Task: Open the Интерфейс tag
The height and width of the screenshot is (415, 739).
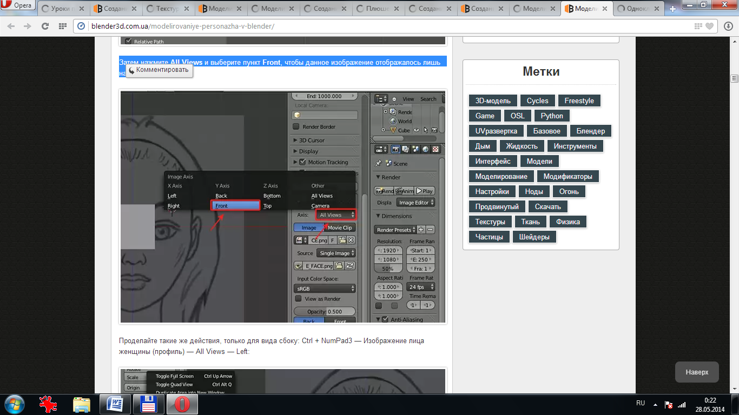Action: click(x=493, y=161)
